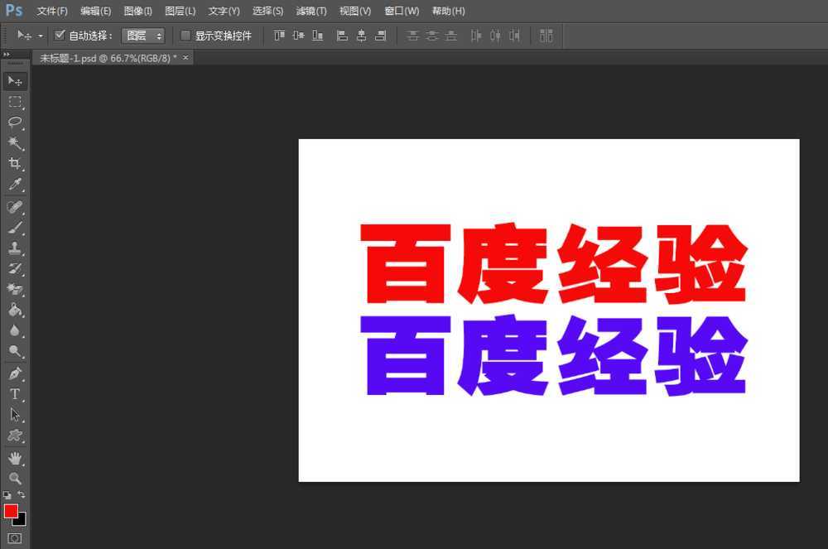Select the Eyedropper tool
The image size is (828, 549).
pos(15,184)
